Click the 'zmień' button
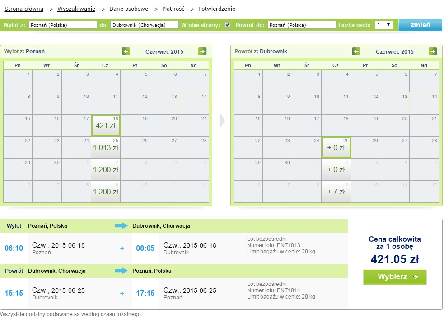Viewport: 444px width, 322px height. [420, 25]
